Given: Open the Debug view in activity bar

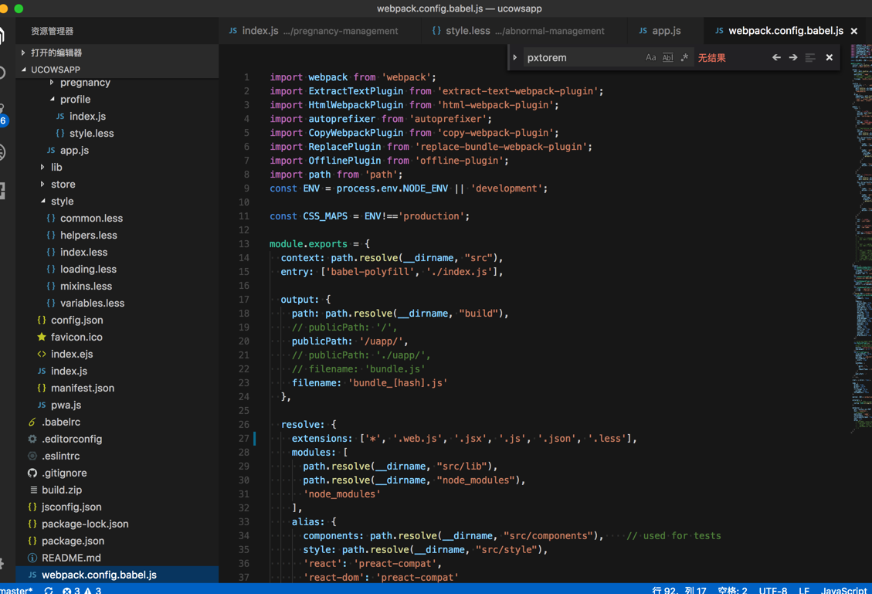Looking at the screenshot, I should coord(3,152).
